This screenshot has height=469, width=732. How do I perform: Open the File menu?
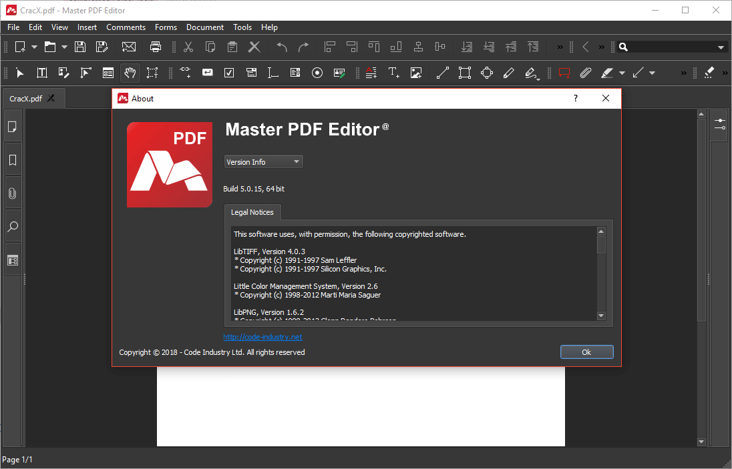point(13,27)
